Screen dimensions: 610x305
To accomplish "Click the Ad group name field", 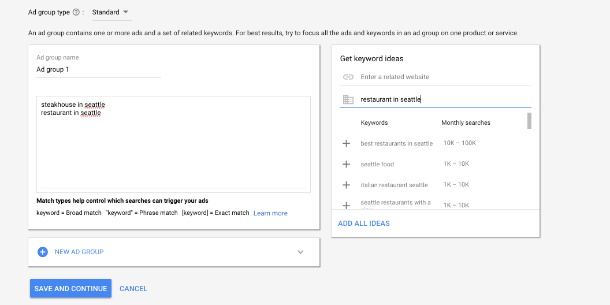I will coord(98,69).
